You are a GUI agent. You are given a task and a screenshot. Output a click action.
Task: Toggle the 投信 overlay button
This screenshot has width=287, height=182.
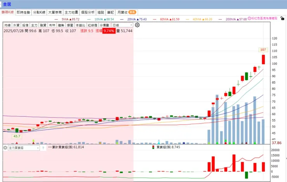click(25, 25)
